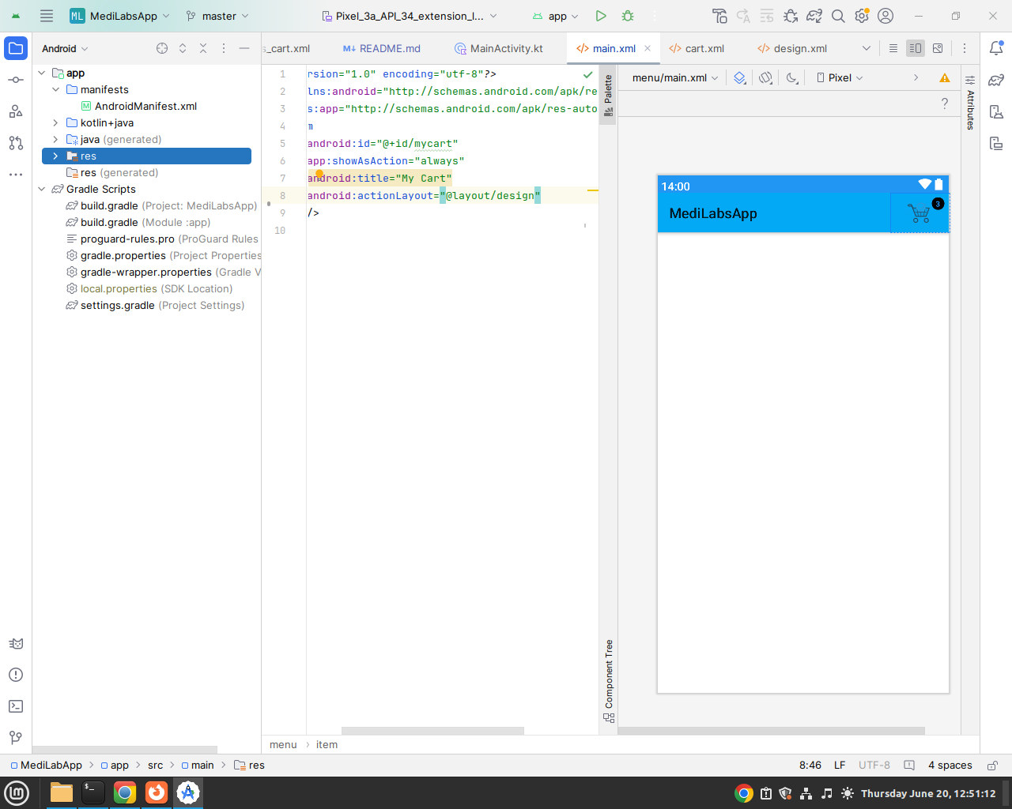The width and height of the screenshot is (1012, 809).
Task: Open the Pull Requests tool window
Action: pos(16,143)
